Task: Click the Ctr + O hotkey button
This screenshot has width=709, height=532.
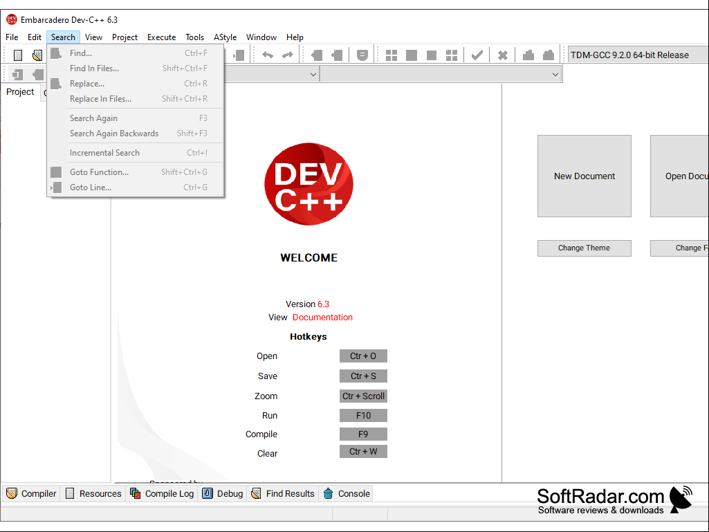Action: (x=363, y=356)
